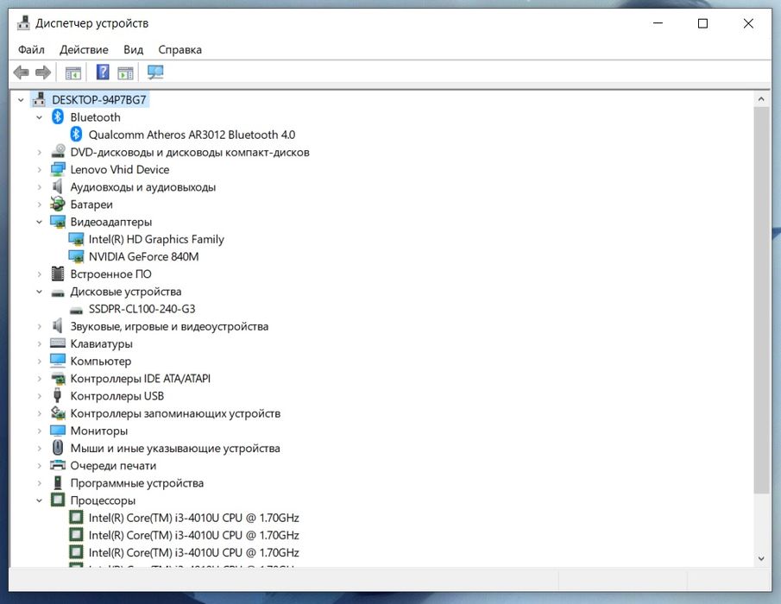Screen dimensions: 781x604
Task: Click the Мониторы display icon
Action: [x=58, y=431]
